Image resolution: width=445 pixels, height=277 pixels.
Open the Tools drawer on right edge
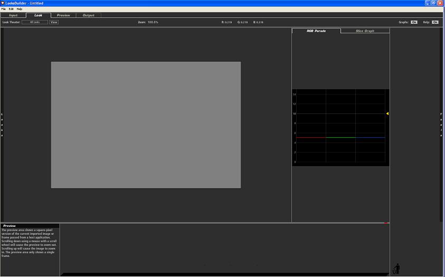[x=442, y=125]
